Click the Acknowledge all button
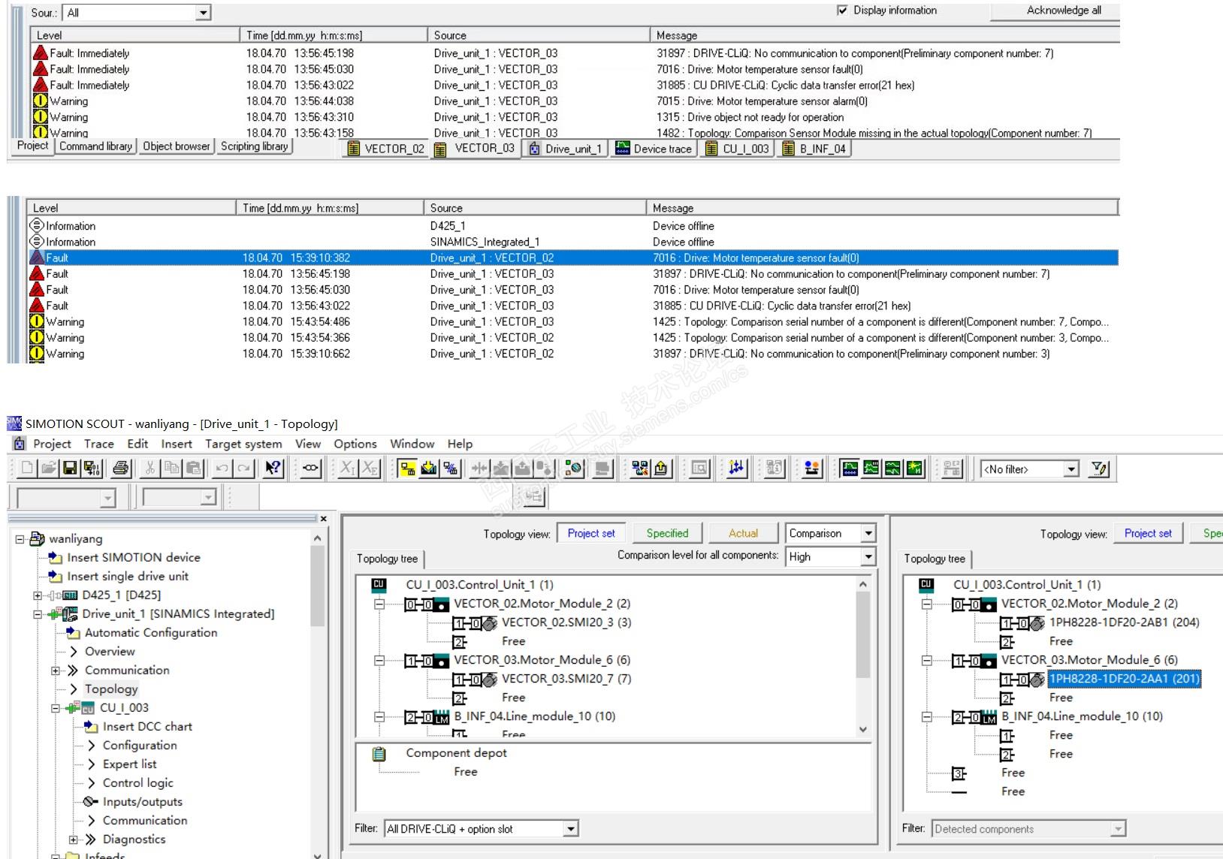 (x=1063, y=11)
